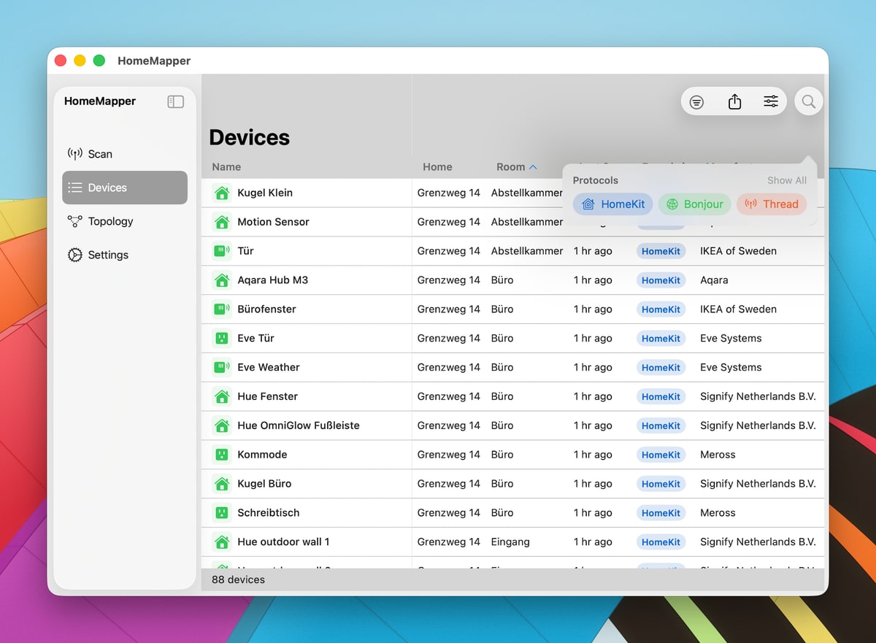Click Eve Systems in Eve Tür row
Viewport: 876px width, 643px height.
[x=731, y=339]
